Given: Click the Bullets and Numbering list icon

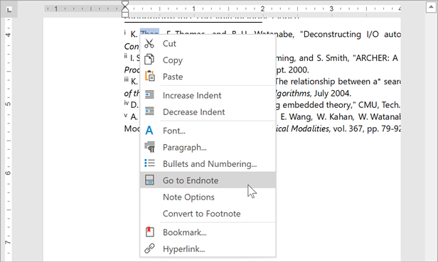Looking at the screenshot, I should point(149,163).
